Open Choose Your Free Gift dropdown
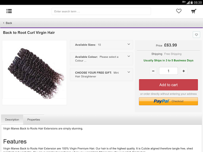203x152 pixels. pyautogui.click(x=101, y=74)
